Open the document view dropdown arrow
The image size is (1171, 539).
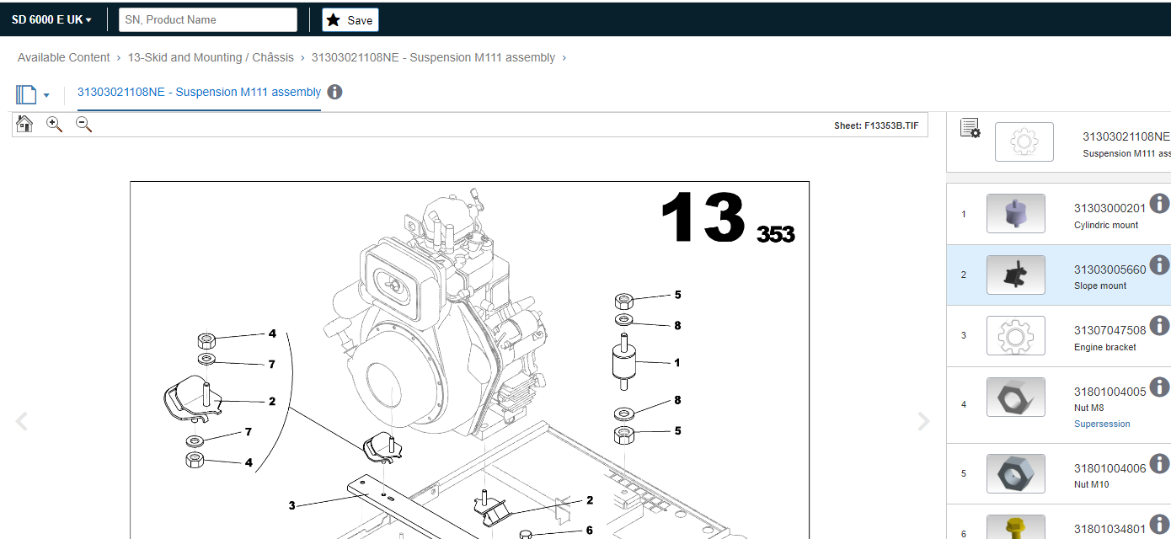point(46,95)
